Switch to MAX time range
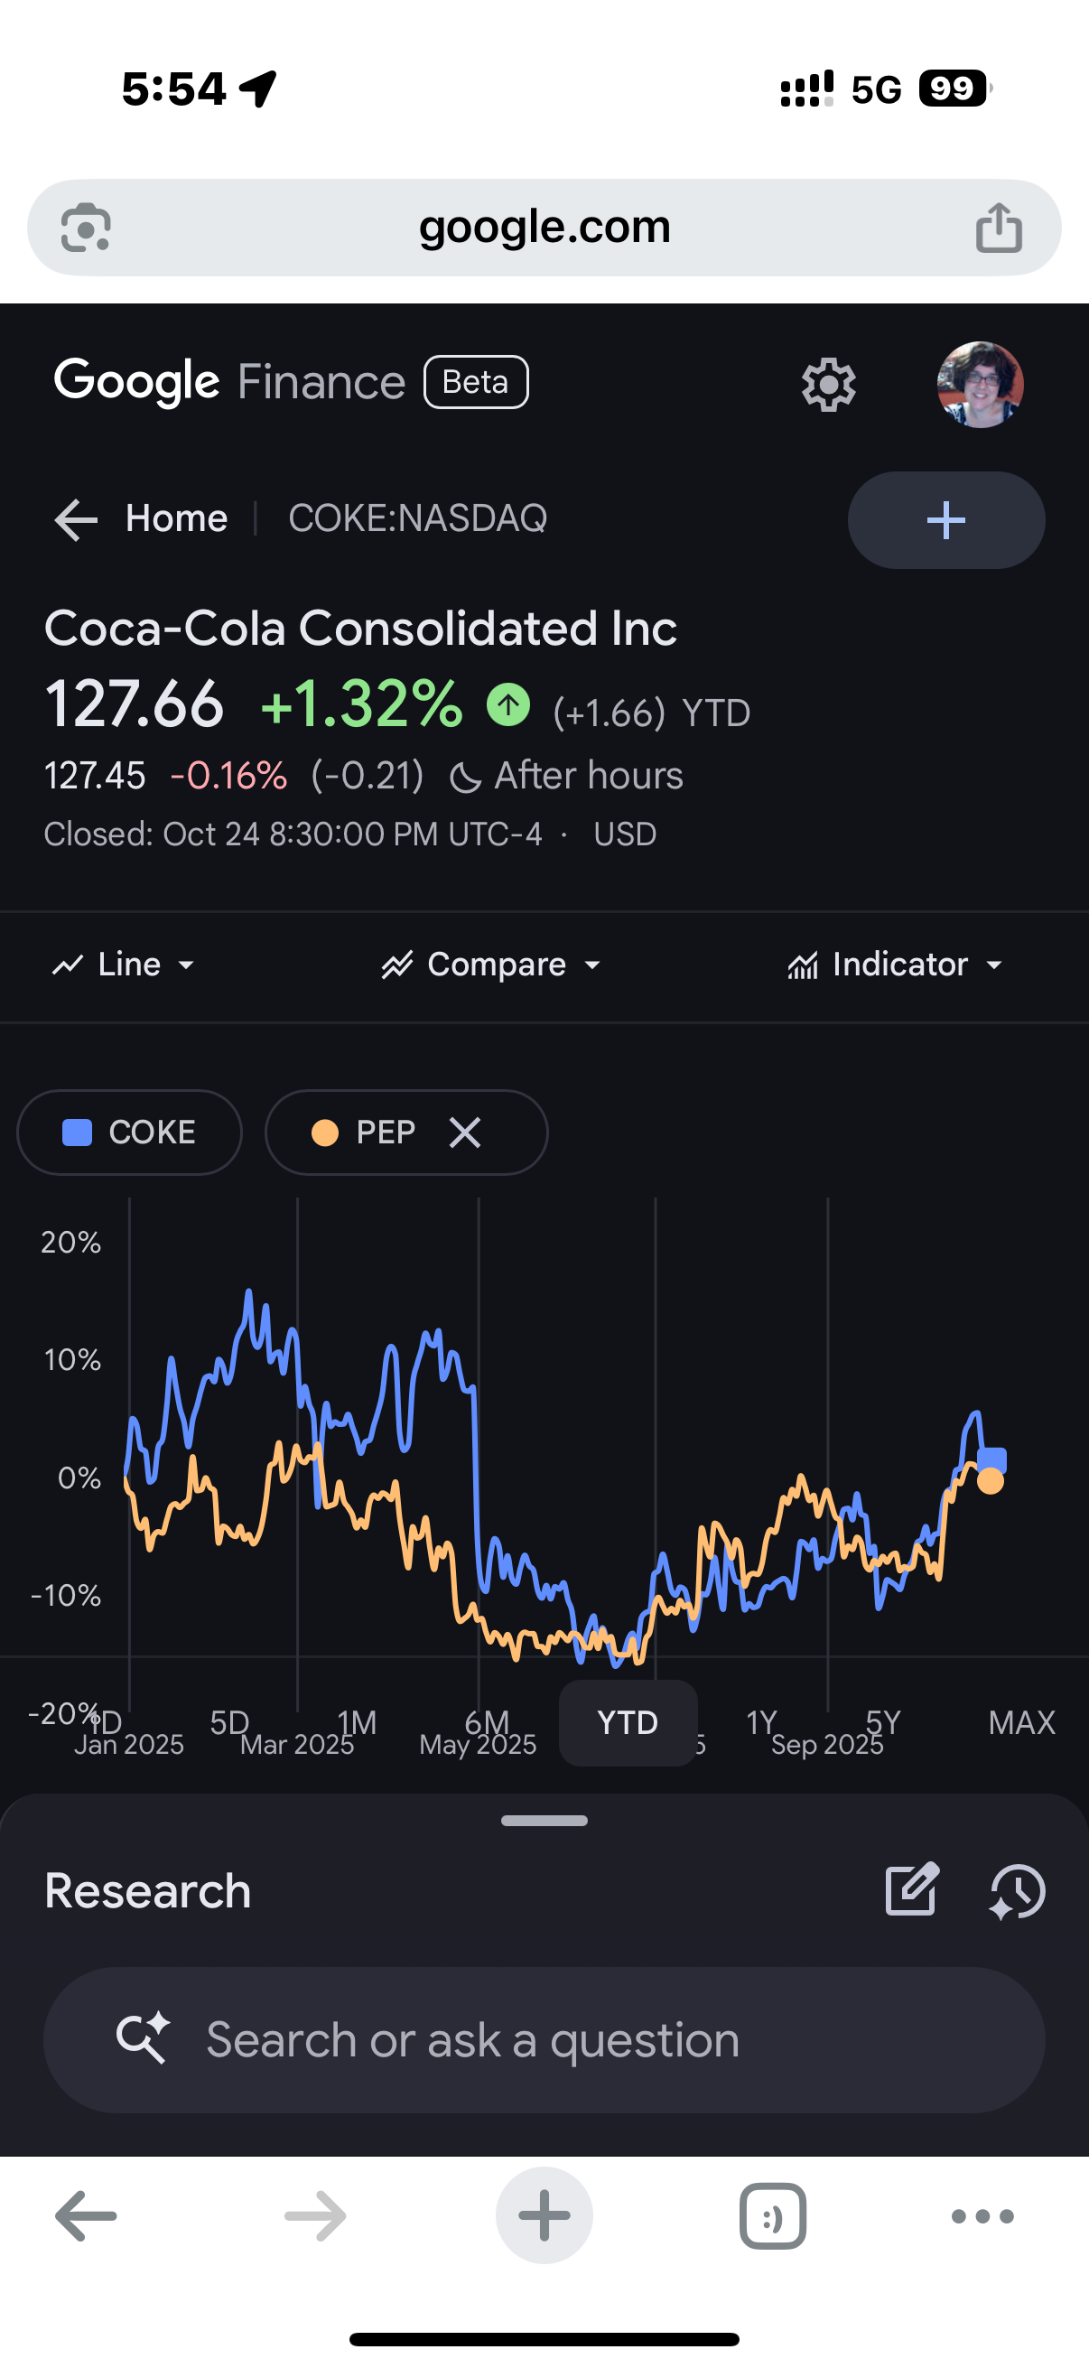This screenshot has height=2368, width=1089. tap(1021, 1722)
